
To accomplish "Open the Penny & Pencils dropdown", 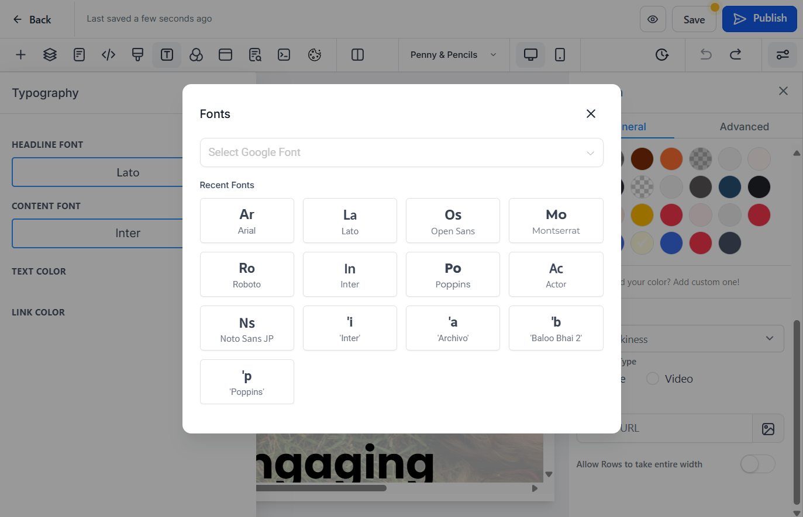I will 454,55.
